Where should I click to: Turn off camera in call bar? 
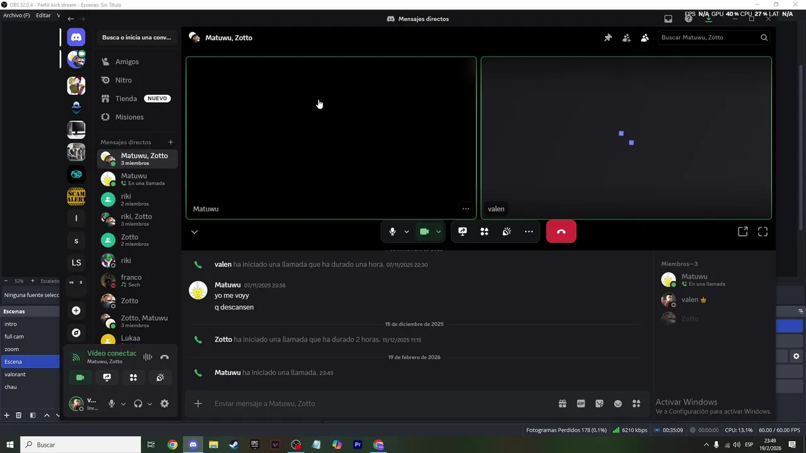(x=424, y=232)
